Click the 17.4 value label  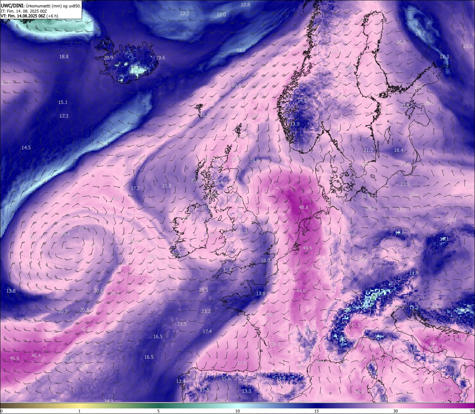click(x=207, y=332)
